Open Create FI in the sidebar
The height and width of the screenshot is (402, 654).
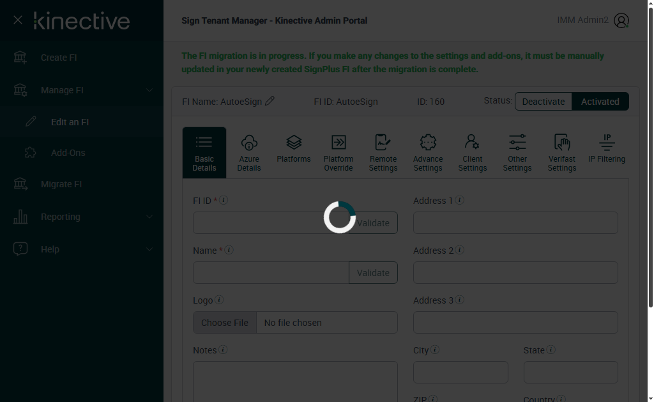tap(59, 58)
